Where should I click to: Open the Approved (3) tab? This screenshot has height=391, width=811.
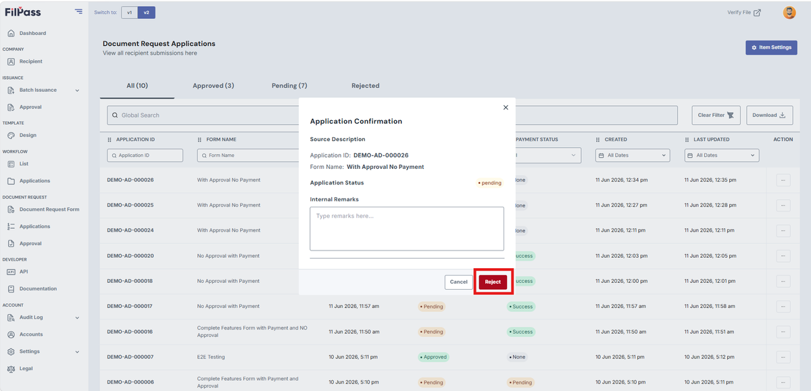tap(214, 86)
